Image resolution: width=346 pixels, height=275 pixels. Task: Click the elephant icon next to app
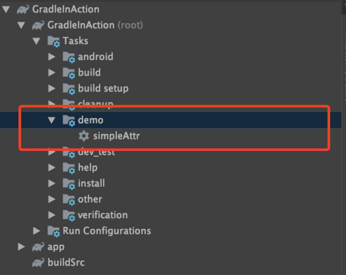tap(38, 247)
